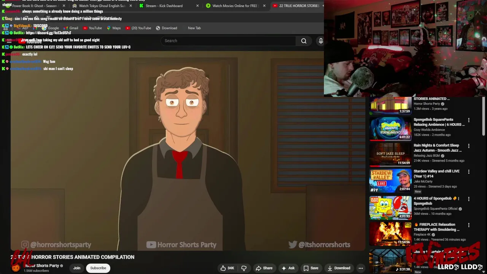Open Fireplace 11:54:56 thumbnail
The image size is (487, 274).
click(x=390, y=233)
